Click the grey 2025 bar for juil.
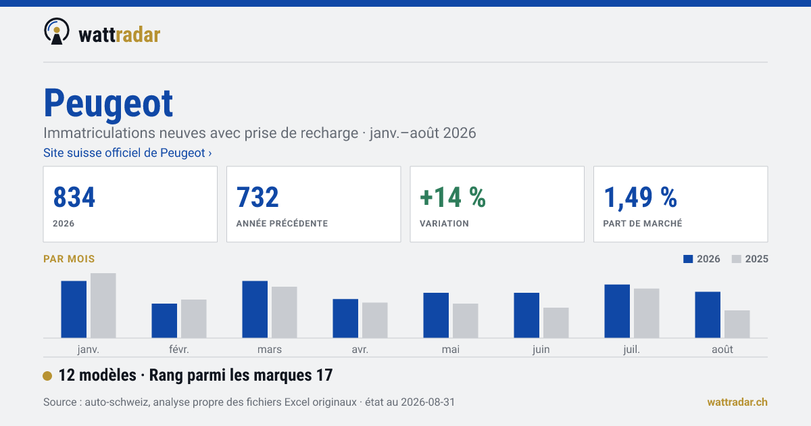811x426 pixels. [647, 313]
